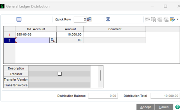Expand the grid options dropdown arrow

point(178,19)
